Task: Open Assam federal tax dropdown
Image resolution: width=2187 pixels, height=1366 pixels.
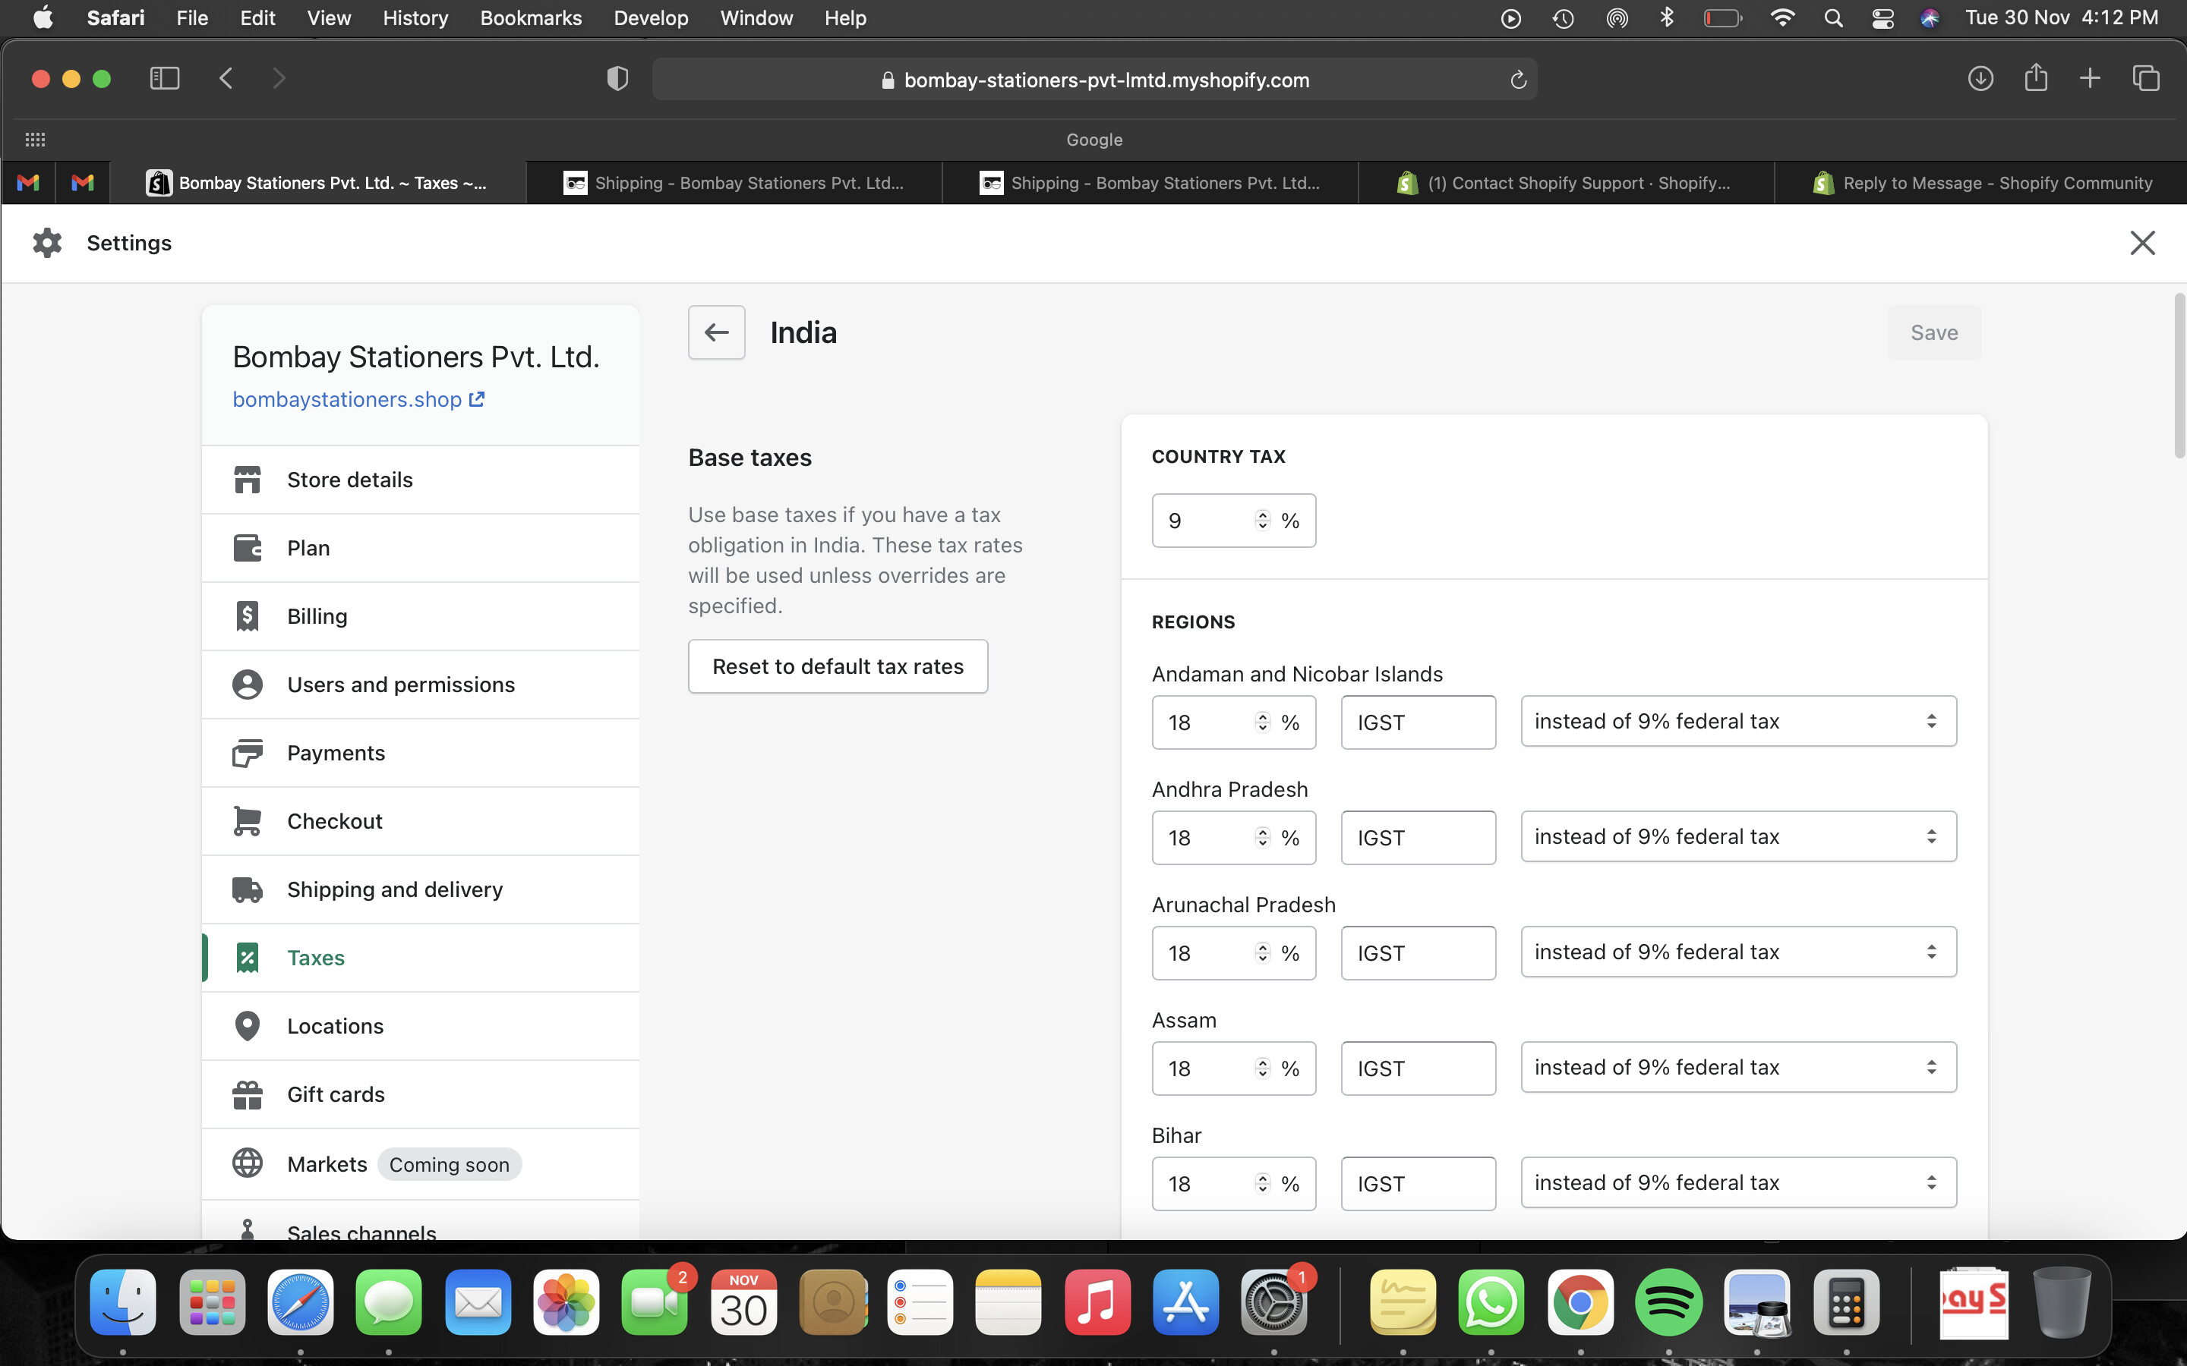Action: click(x=1738, y=1068)
